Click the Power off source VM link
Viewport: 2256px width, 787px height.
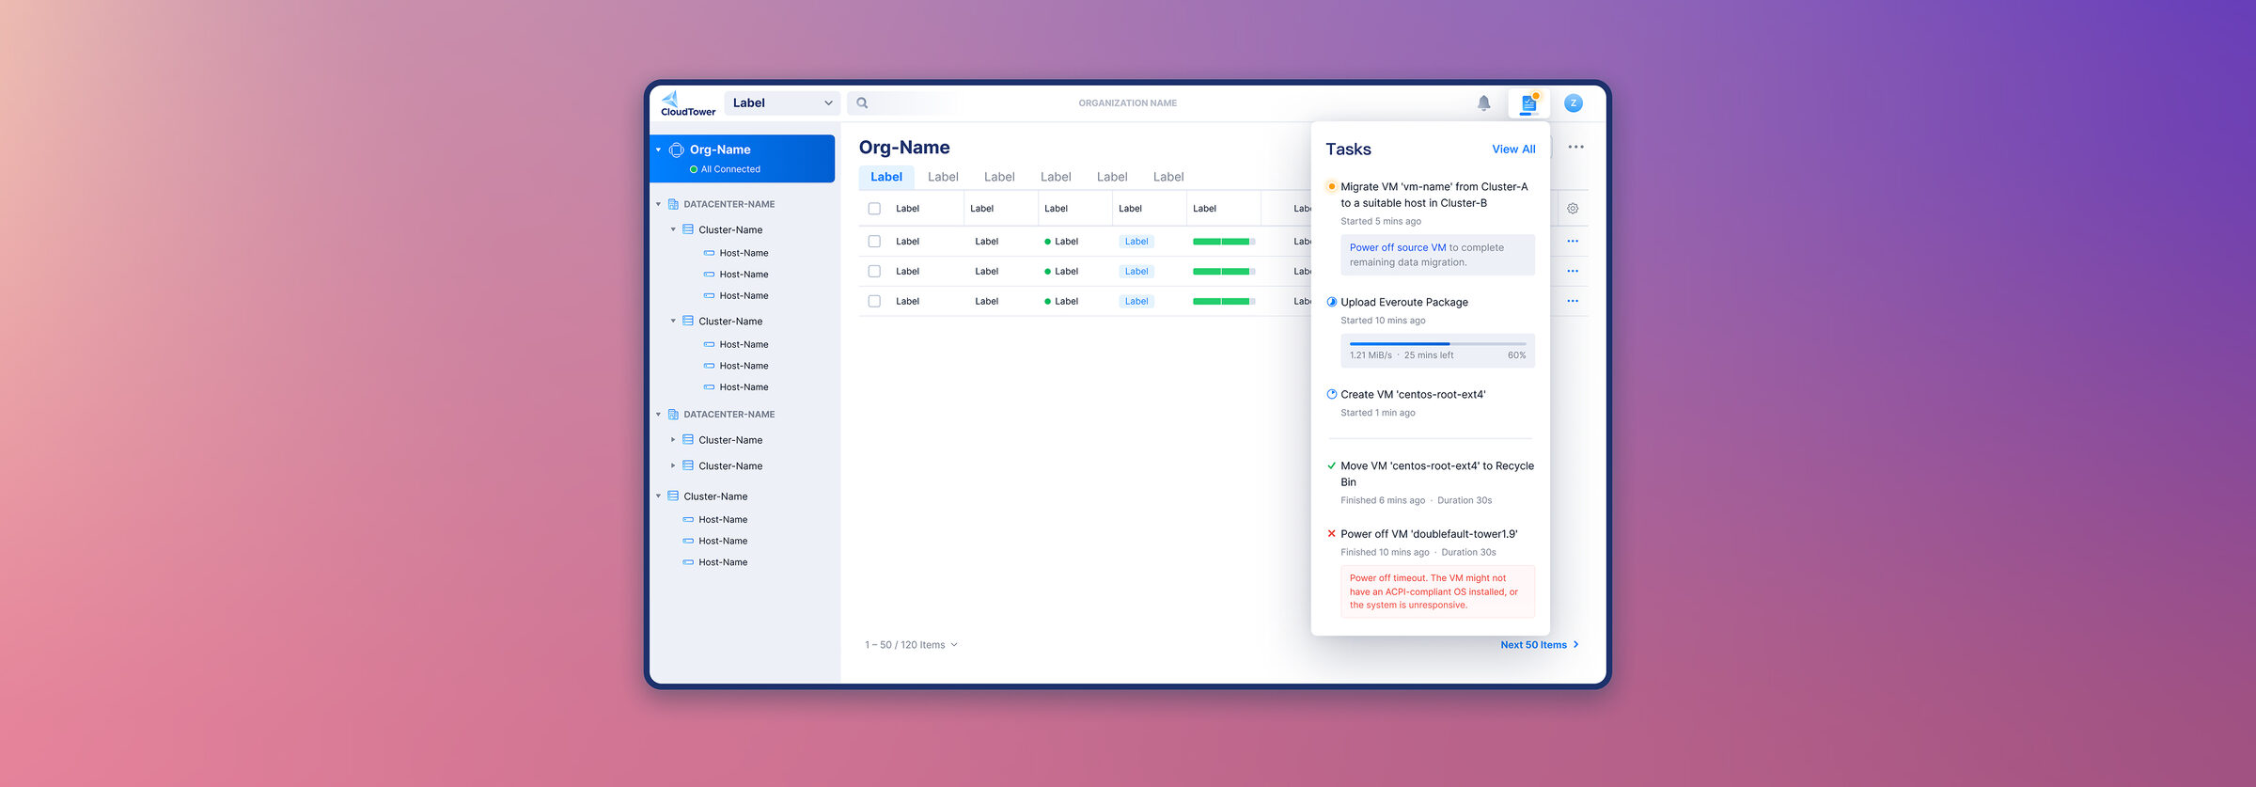click(1397, 248)
